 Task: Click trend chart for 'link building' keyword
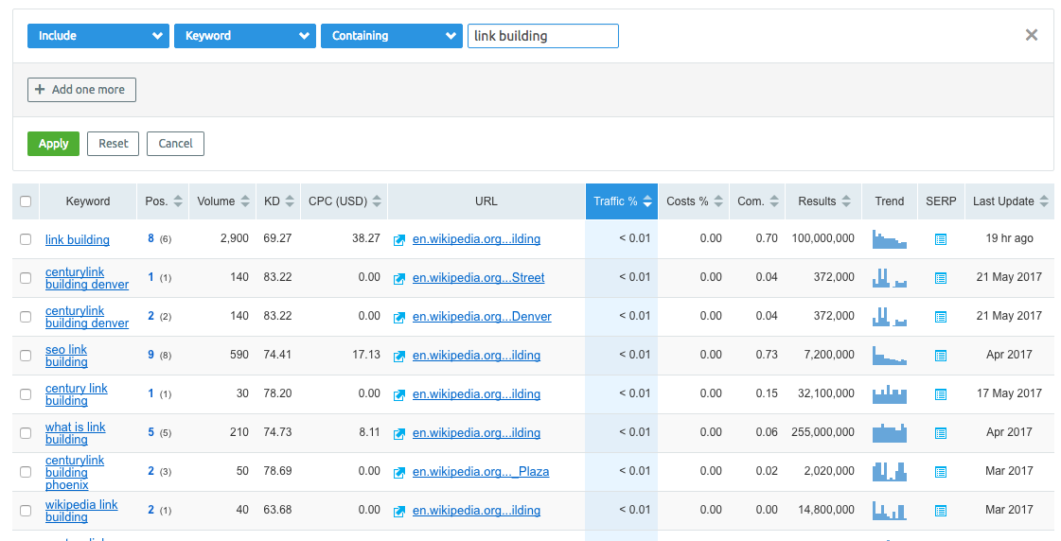point(889,239)
